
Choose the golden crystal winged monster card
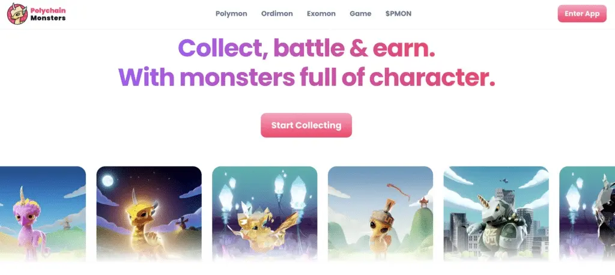[265, 214]
